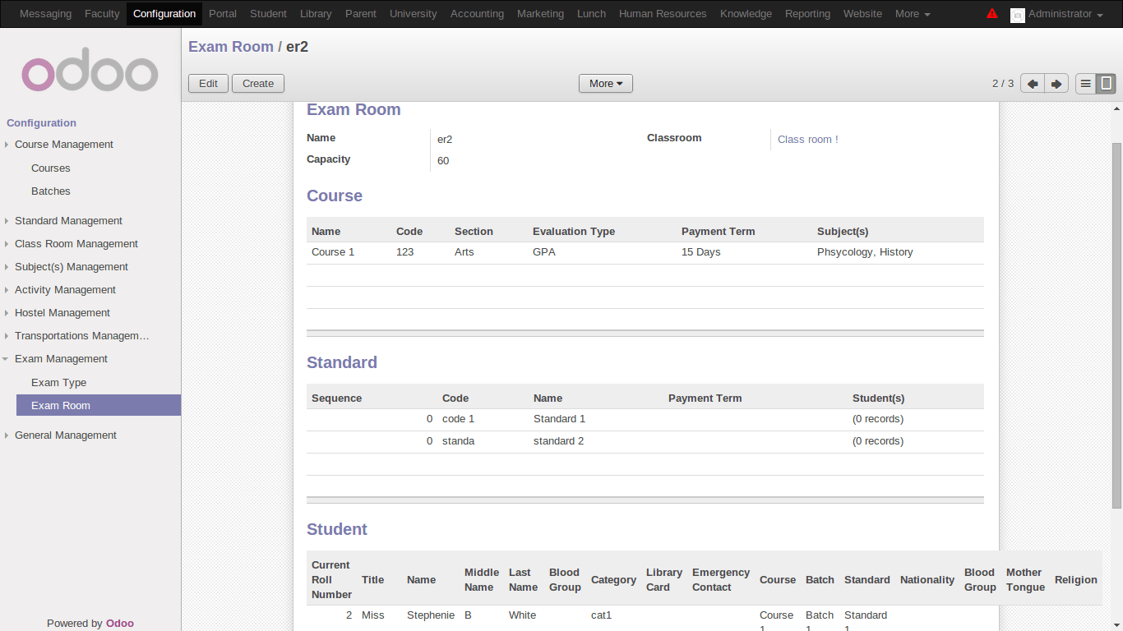The width and height of the screenshot is (1123, 631).
Task: Open the Faculty menu
Action: click(102, 14)
